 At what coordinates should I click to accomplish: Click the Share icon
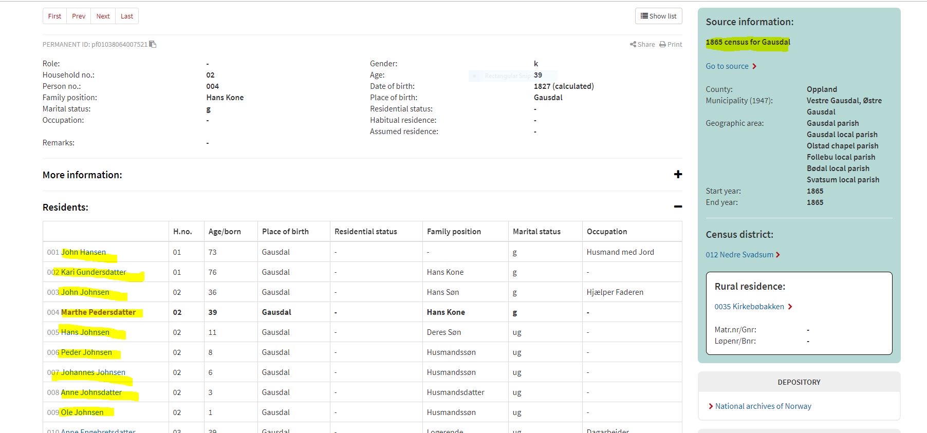tap(633, 45)
